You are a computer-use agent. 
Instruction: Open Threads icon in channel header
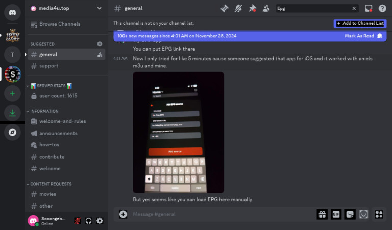coord(225,8)
